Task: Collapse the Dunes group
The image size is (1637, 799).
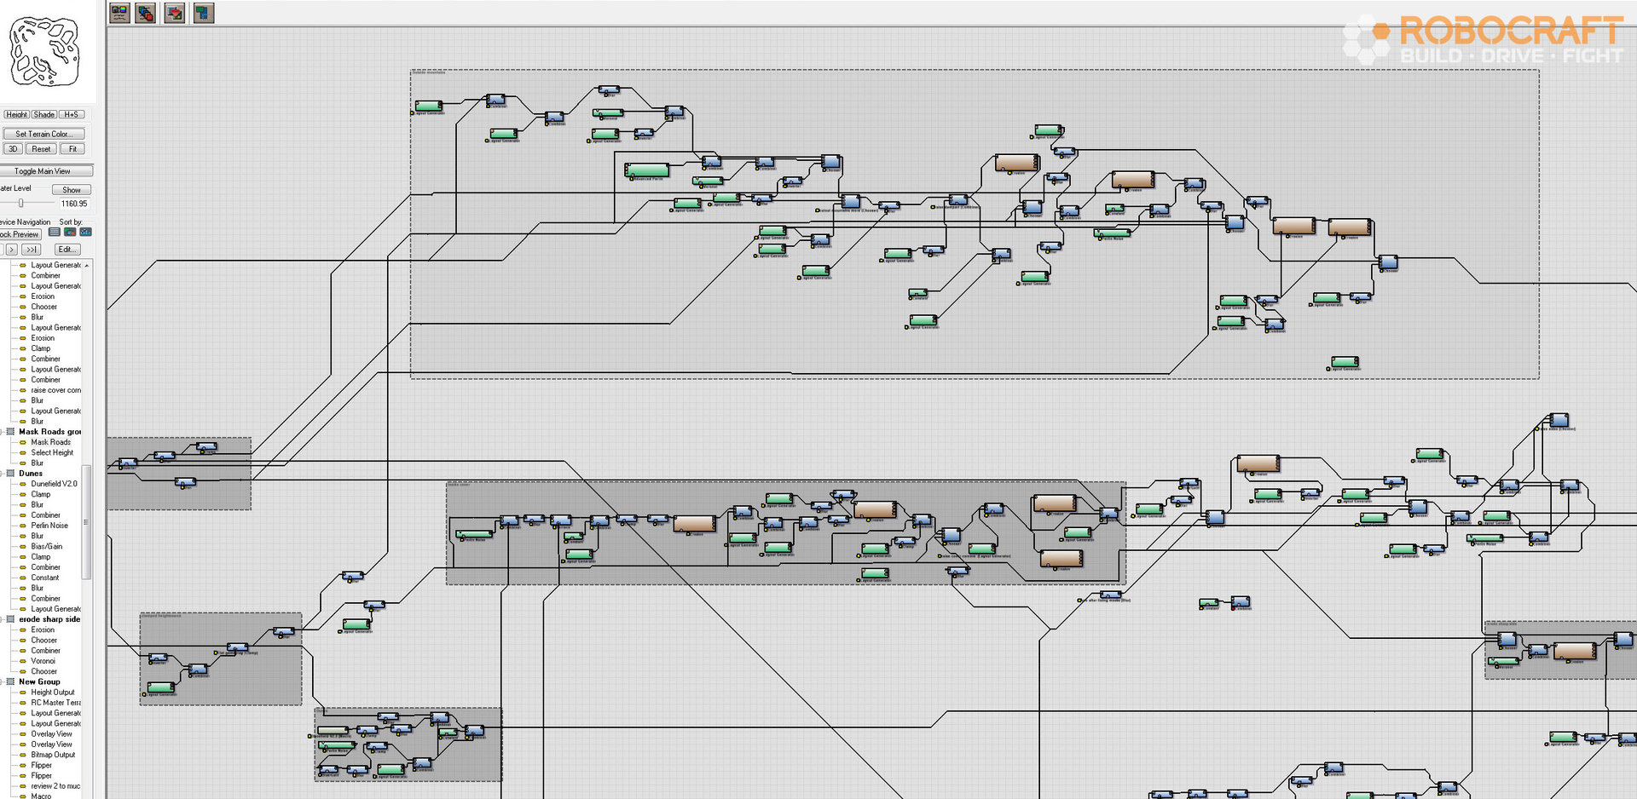Action: click(3, 474)
